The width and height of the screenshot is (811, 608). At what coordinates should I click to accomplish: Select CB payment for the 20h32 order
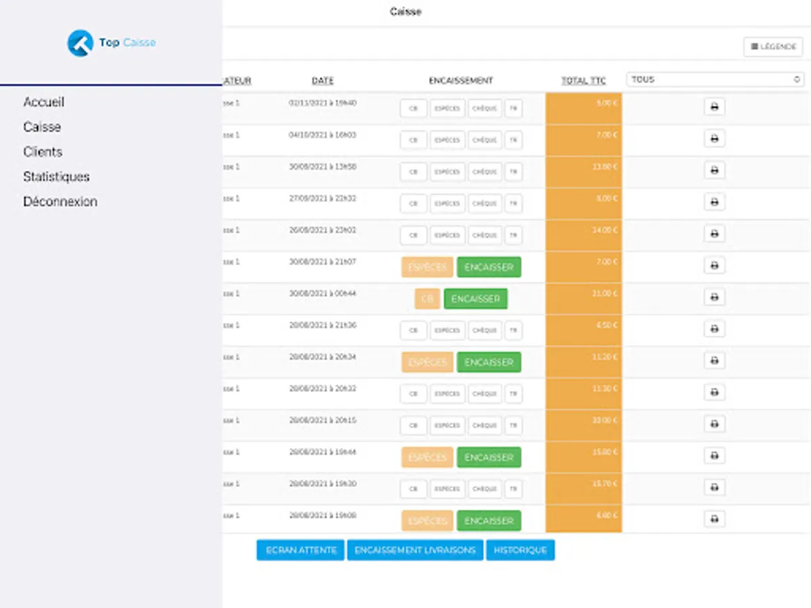click(414, 395)
